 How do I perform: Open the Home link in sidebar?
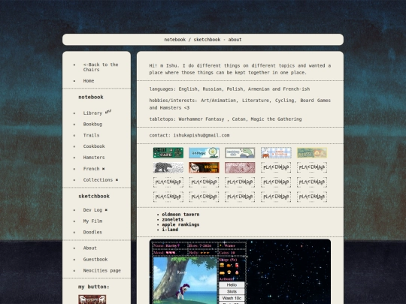coord(89,80)
